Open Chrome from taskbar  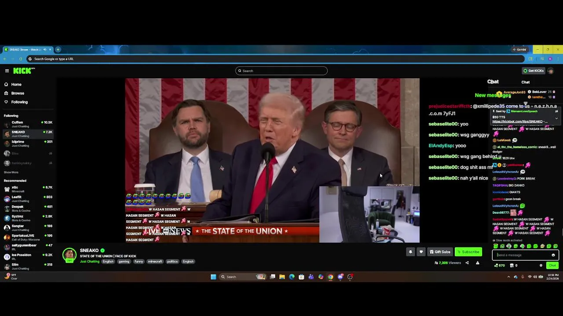point(330,277)
